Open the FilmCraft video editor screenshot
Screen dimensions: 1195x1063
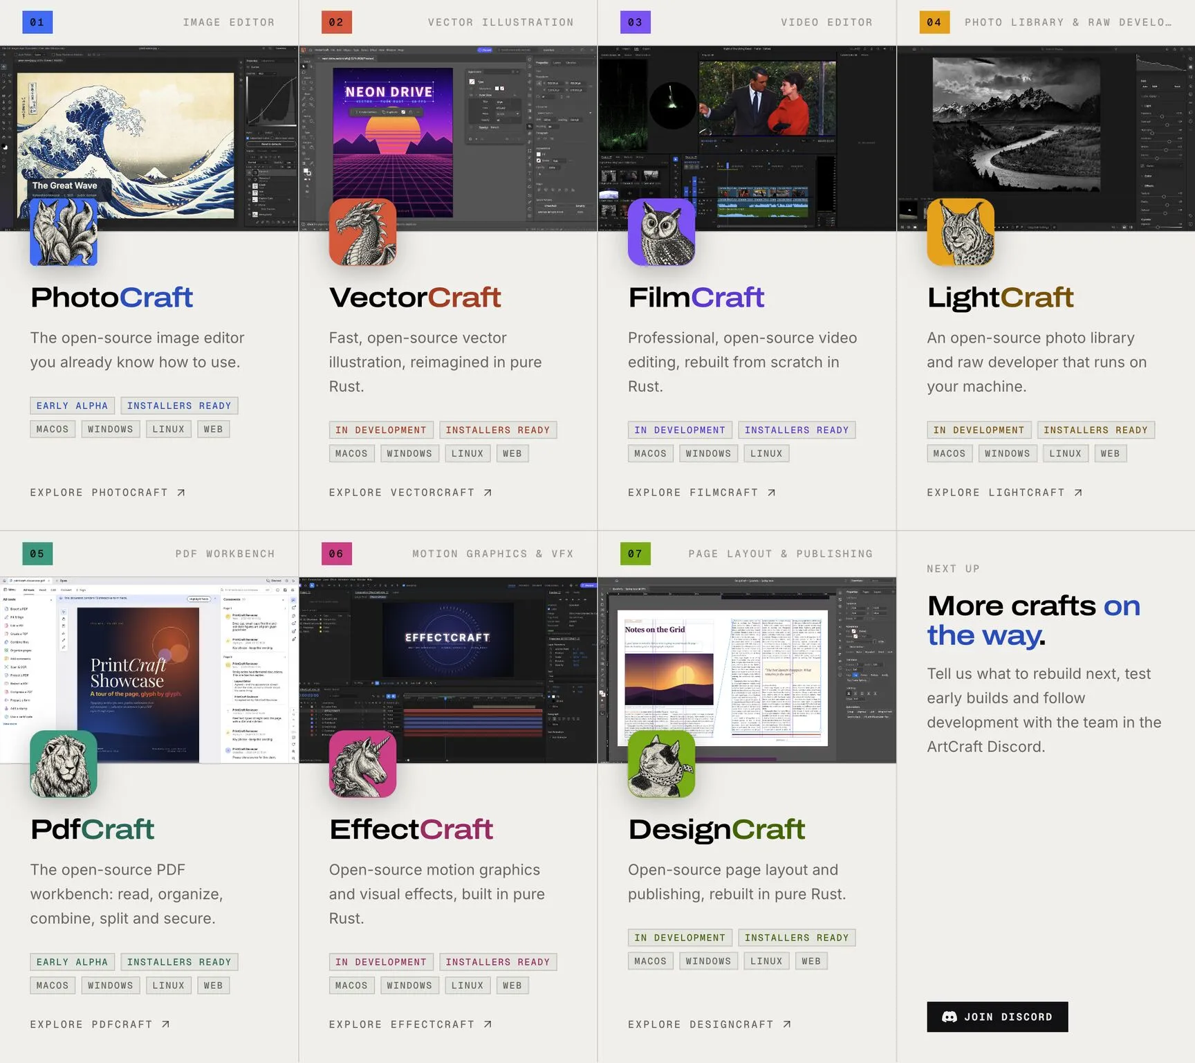pos(747,138)
